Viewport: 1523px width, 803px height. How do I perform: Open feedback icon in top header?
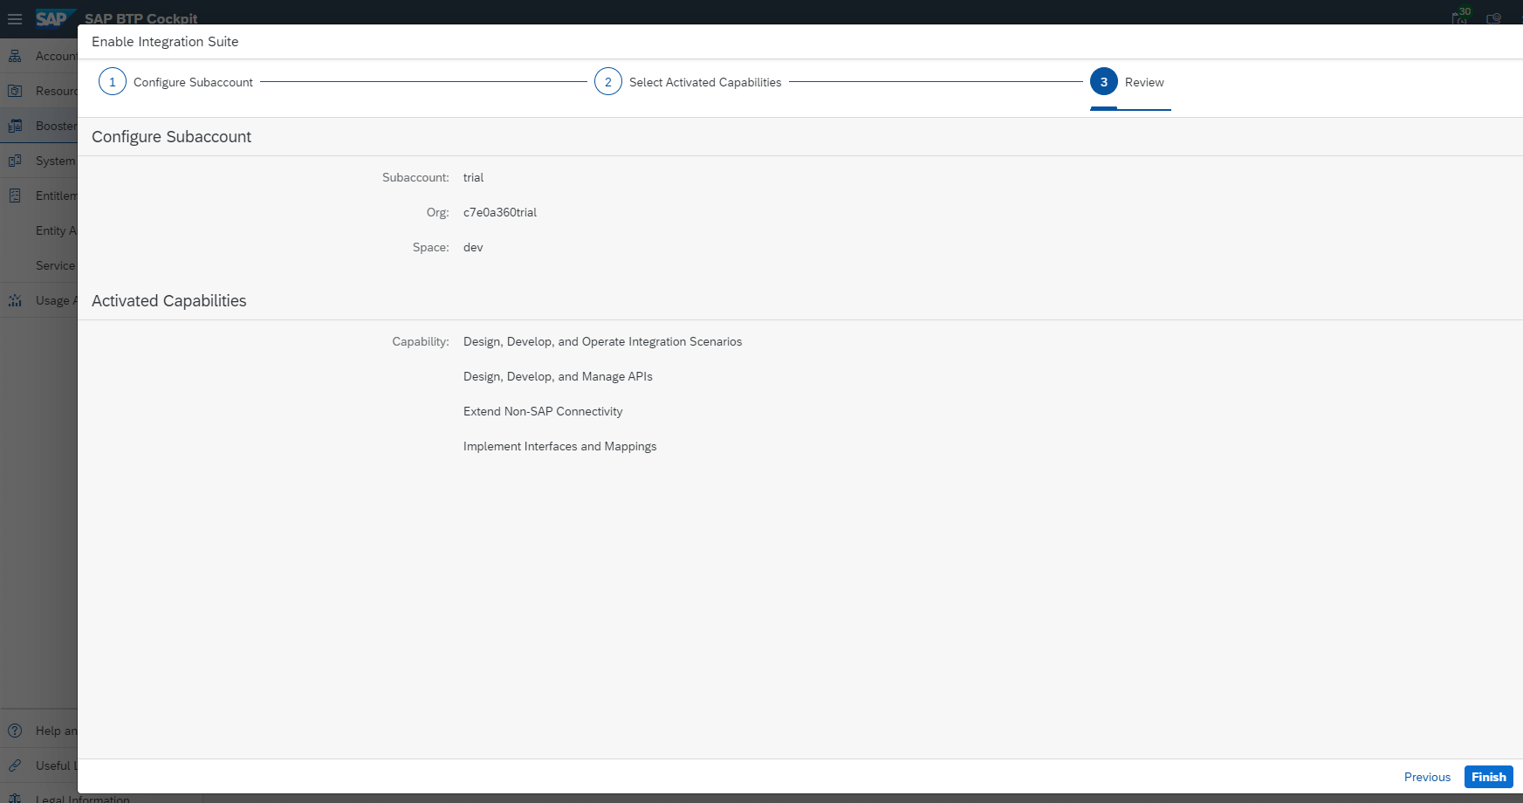1494,18
